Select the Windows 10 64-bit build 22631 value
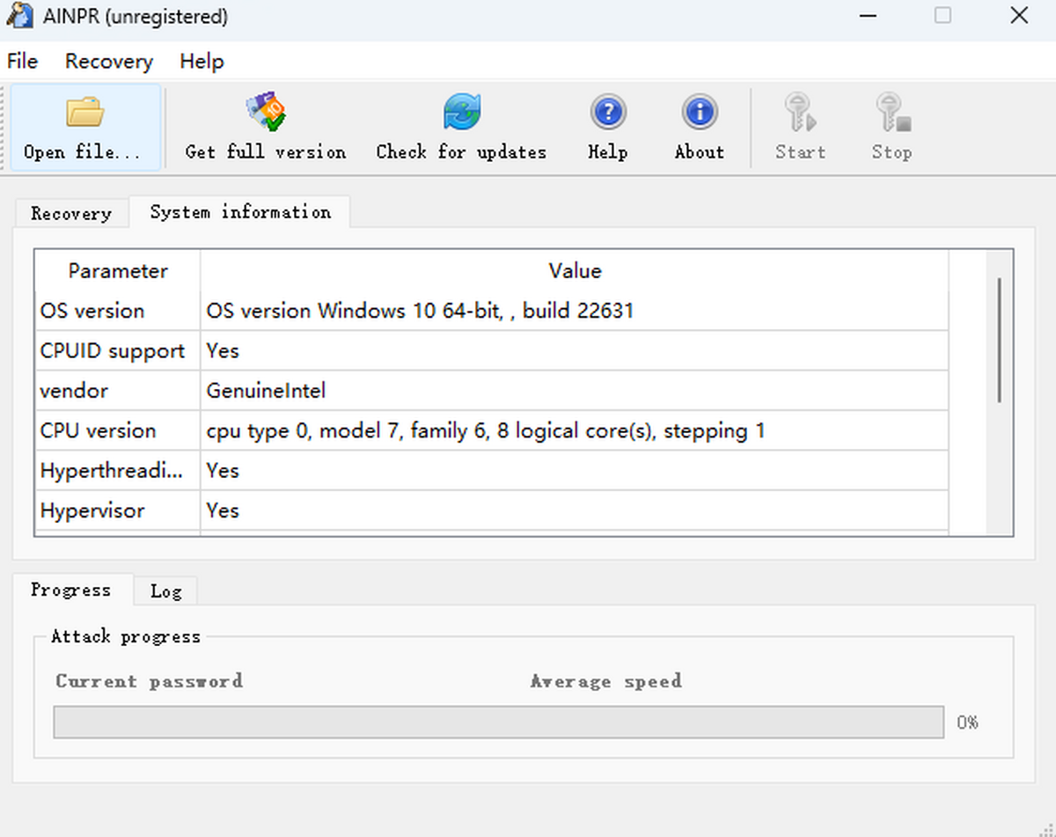This screenshot has height=837, width=1056. tap(575, 311)
